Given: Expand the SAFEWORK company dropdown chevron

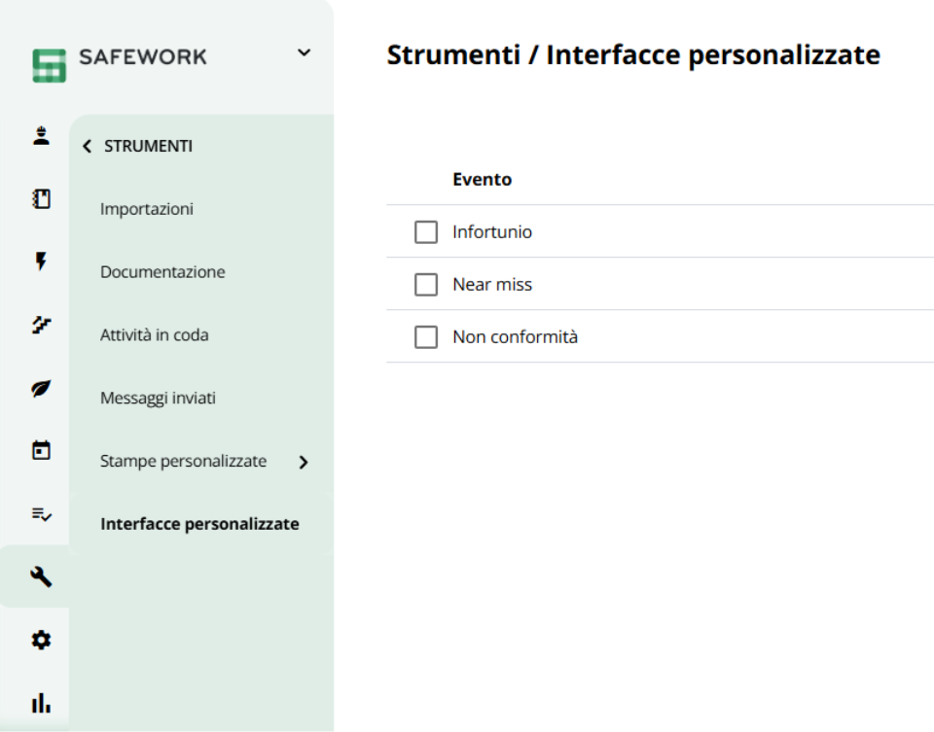Looking at the screenshot, I should [304, 52].
